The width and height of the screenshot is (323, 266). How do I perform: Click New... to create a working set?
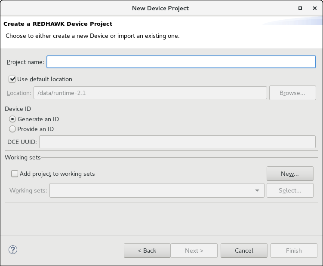tap(289, 174)
